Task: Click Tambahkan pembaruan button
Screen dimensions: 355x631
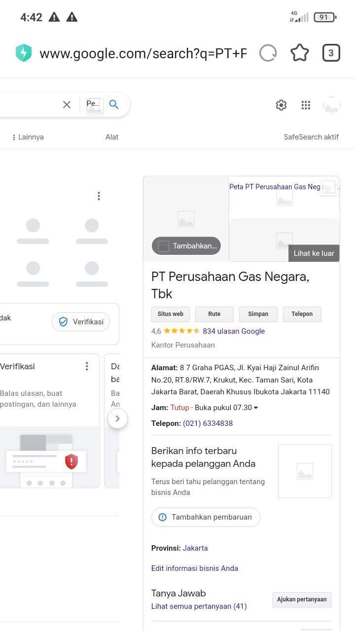Action: point(206,517)
